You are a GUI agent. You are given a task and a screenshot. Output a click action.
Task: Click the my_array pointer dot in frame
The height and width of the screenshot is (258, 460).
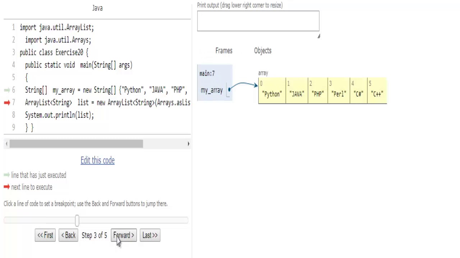pyautogui.click(x=229, y=90)
